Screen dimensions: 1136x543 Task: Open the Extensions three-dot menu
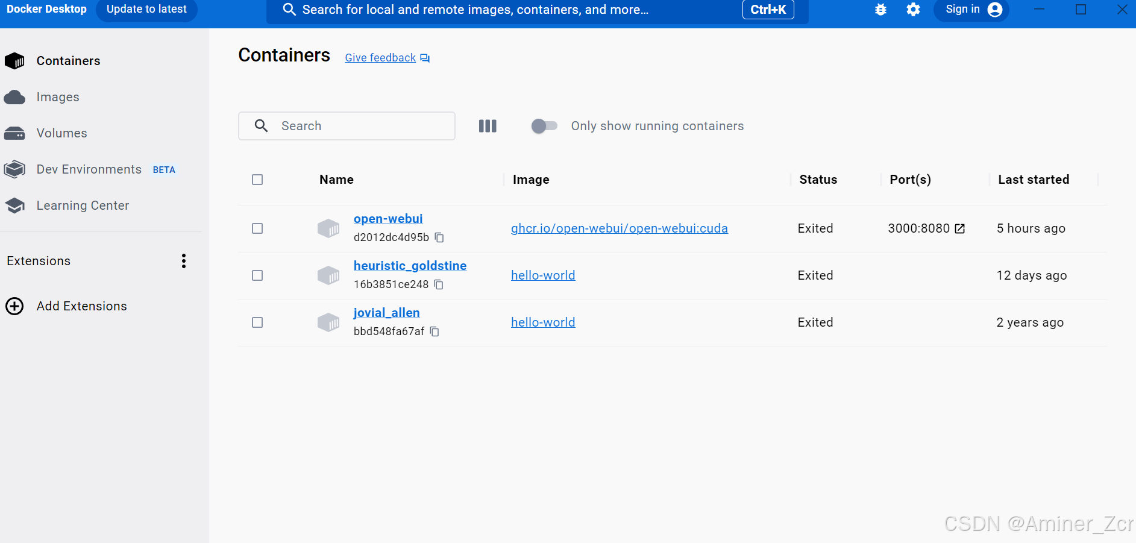click(184, 261)
